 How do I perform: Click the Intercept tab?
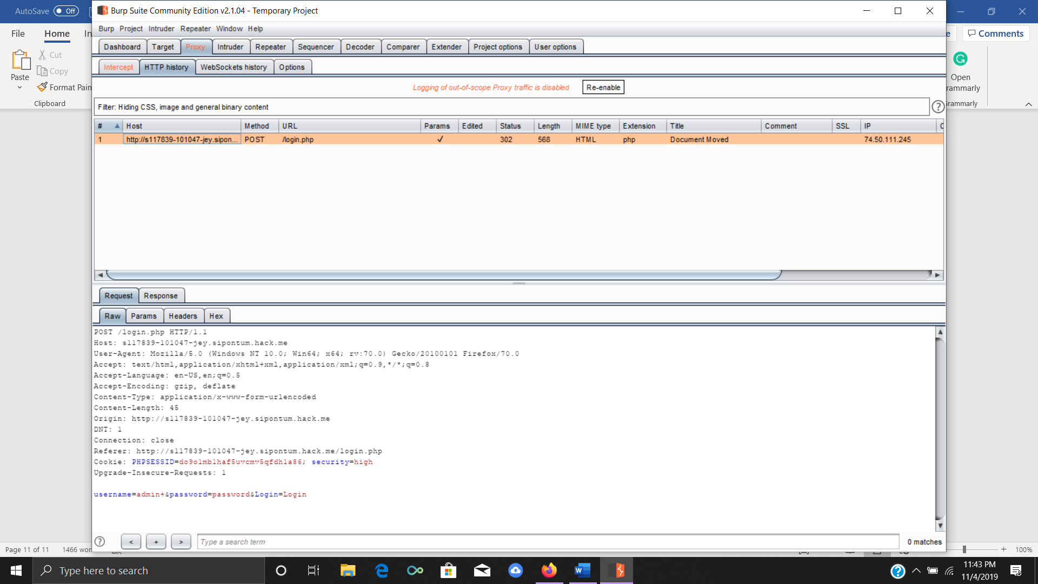tap(118, 67)
